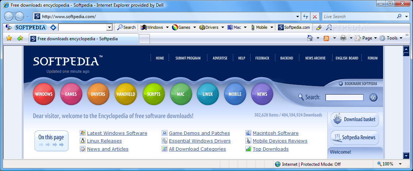Open the 100% zoom level dropdown

pyautogui.click(x=400, y=164)
